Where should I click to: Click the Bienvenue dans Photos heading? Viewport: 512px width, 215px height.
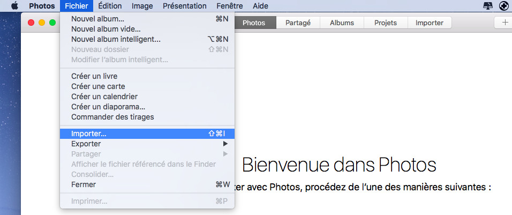click(x=339, y=165)
